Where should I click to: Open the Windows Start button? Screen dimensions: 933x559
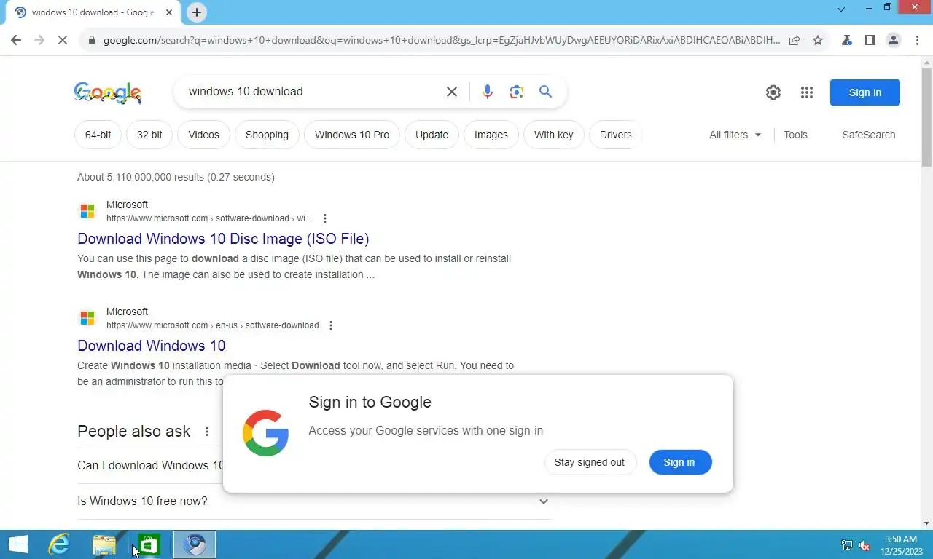18,544
